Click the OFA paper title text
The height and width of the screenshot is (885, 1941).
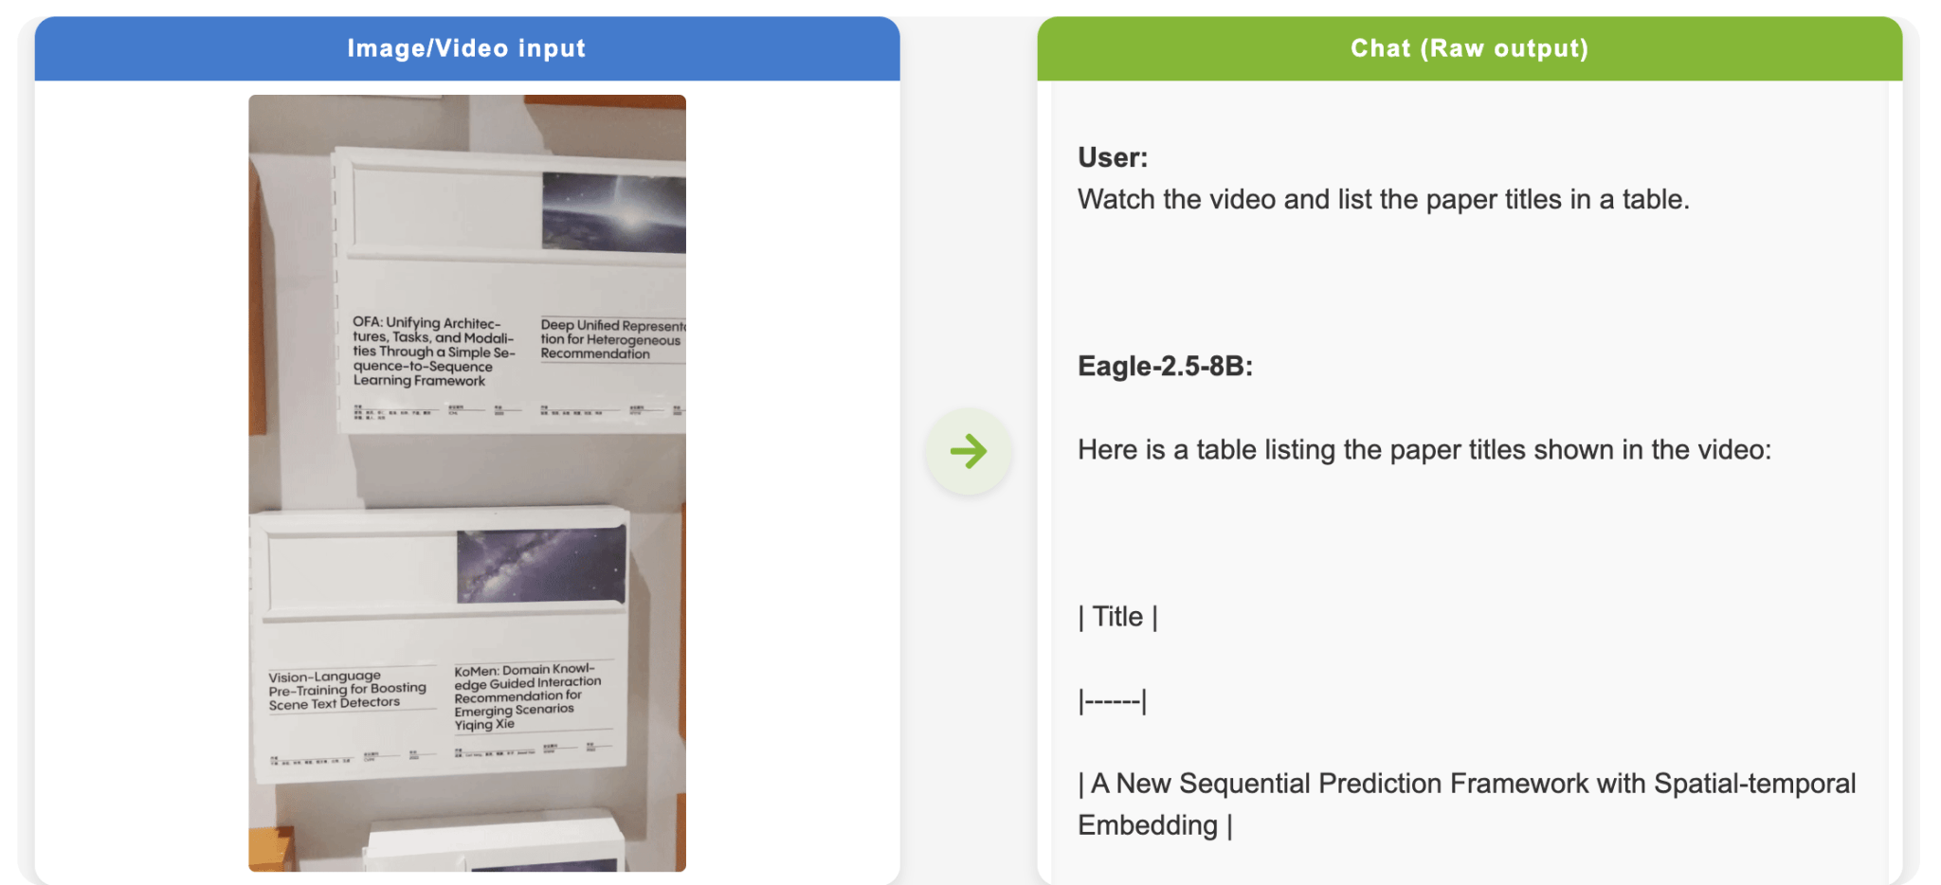(432, 352)
